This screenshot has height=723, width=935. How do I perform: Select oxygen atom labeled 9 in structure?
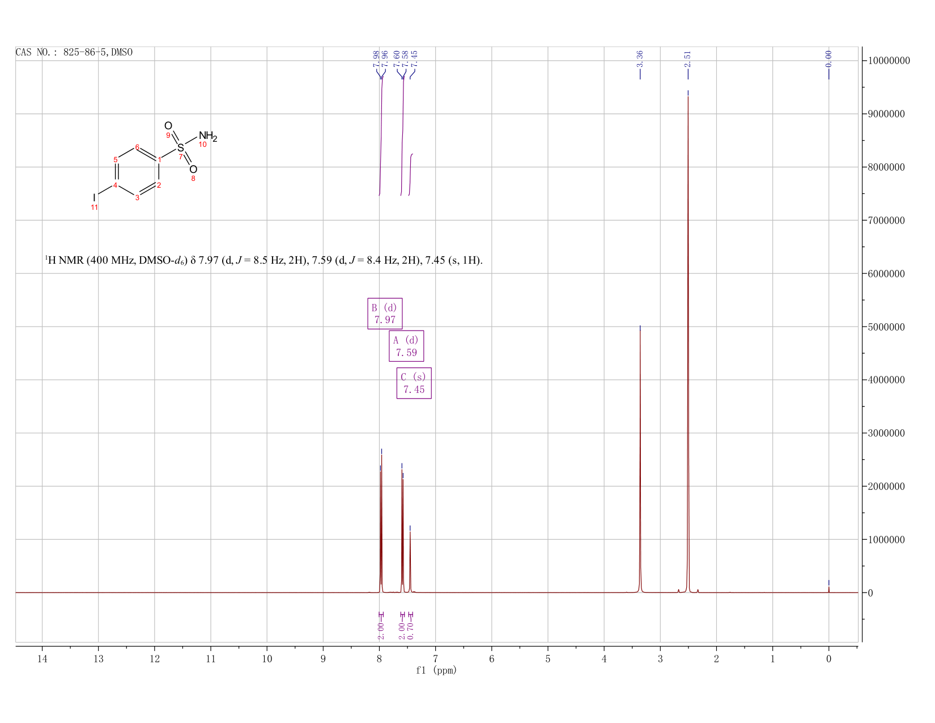click(168, 126)
